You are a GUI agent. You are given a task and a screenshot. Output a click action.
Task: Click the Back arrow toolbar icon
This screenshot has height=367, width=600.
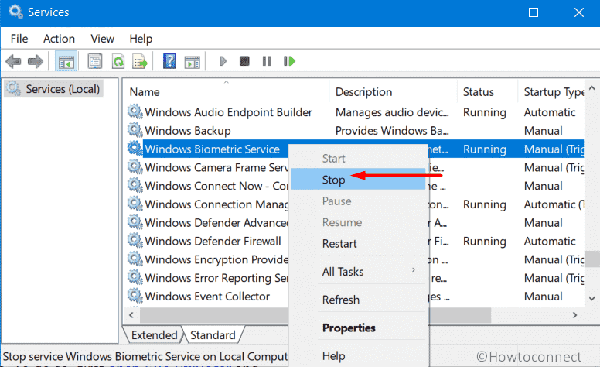tap(13, 61)
